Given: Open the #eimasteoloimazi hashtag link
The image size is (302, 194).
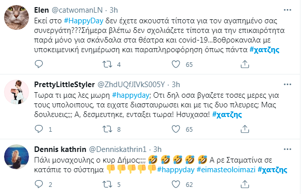Looking at the screenshot, I should click(x=226, y=170).
